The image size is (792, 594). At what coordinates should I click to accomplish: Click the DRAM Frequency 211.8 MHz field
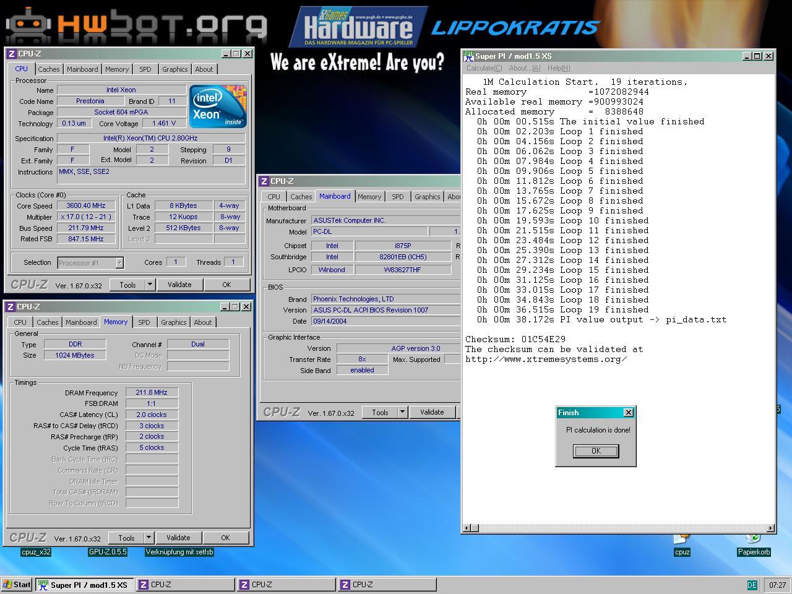point(152,392)
